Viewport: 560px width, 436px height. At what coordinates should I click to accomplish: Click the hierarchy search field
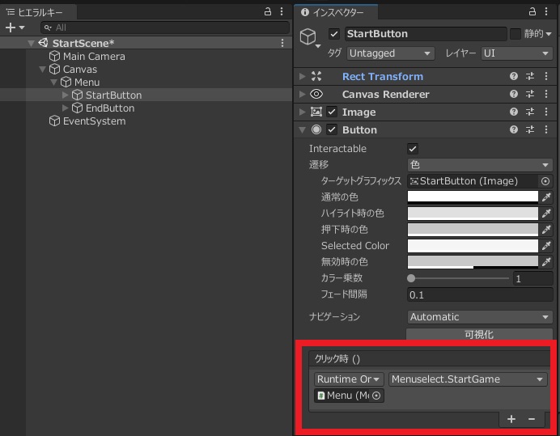pos(164,28)
